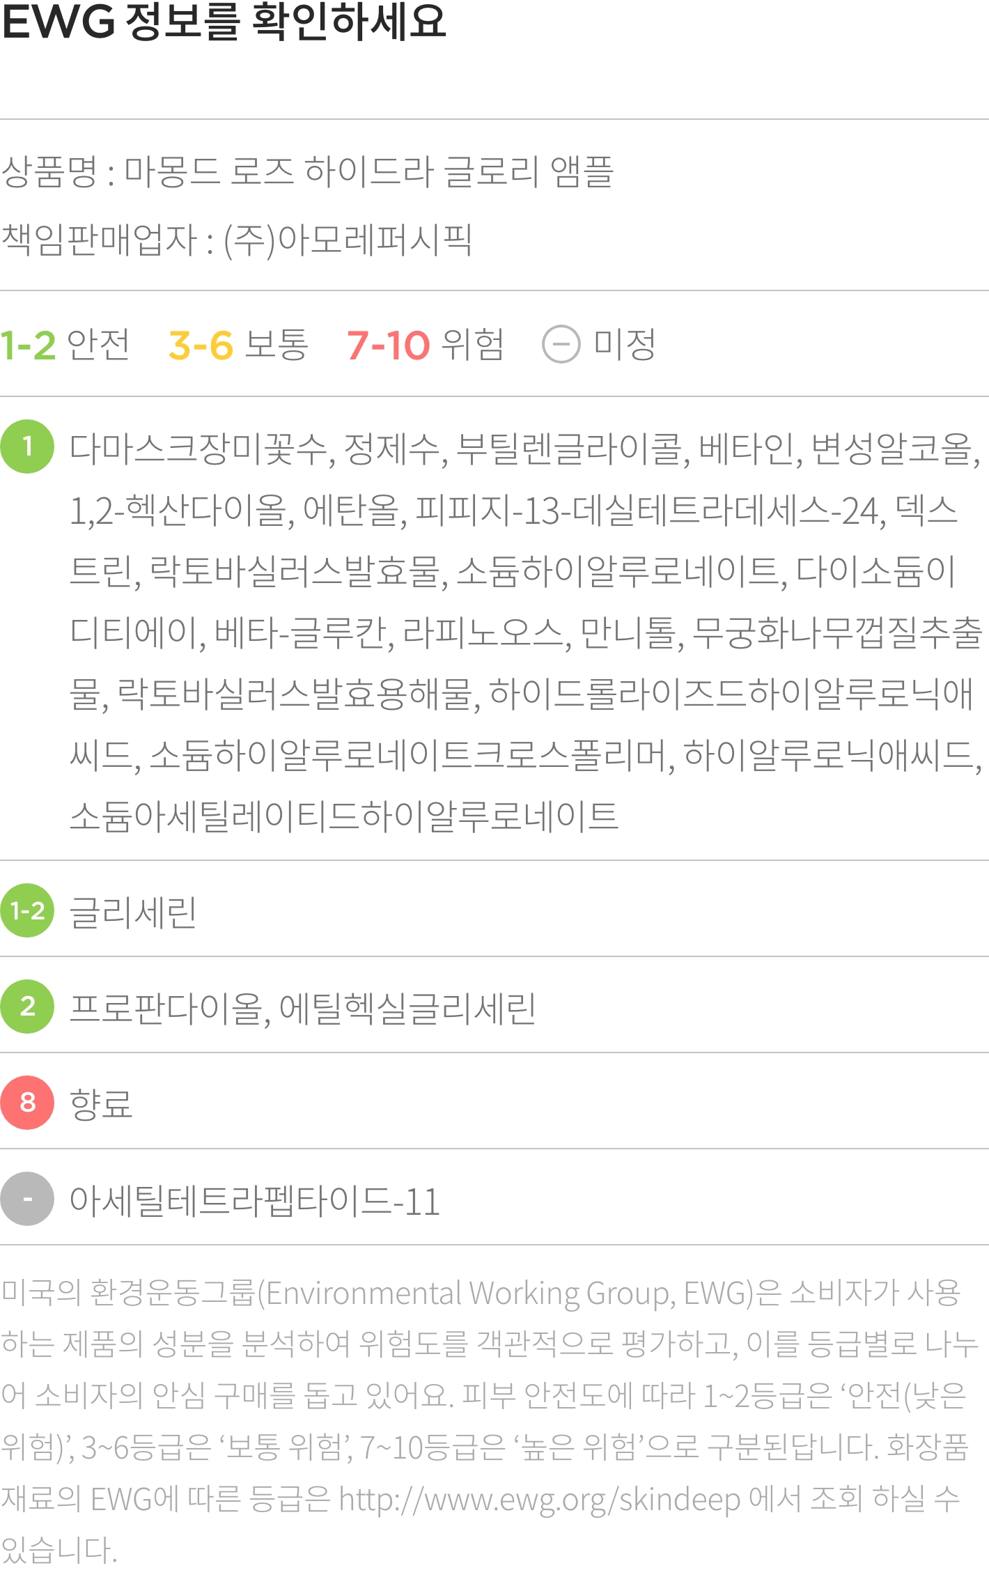Click the green 1-2 grade badge
989x1577 pixels.
coord(27,910)
